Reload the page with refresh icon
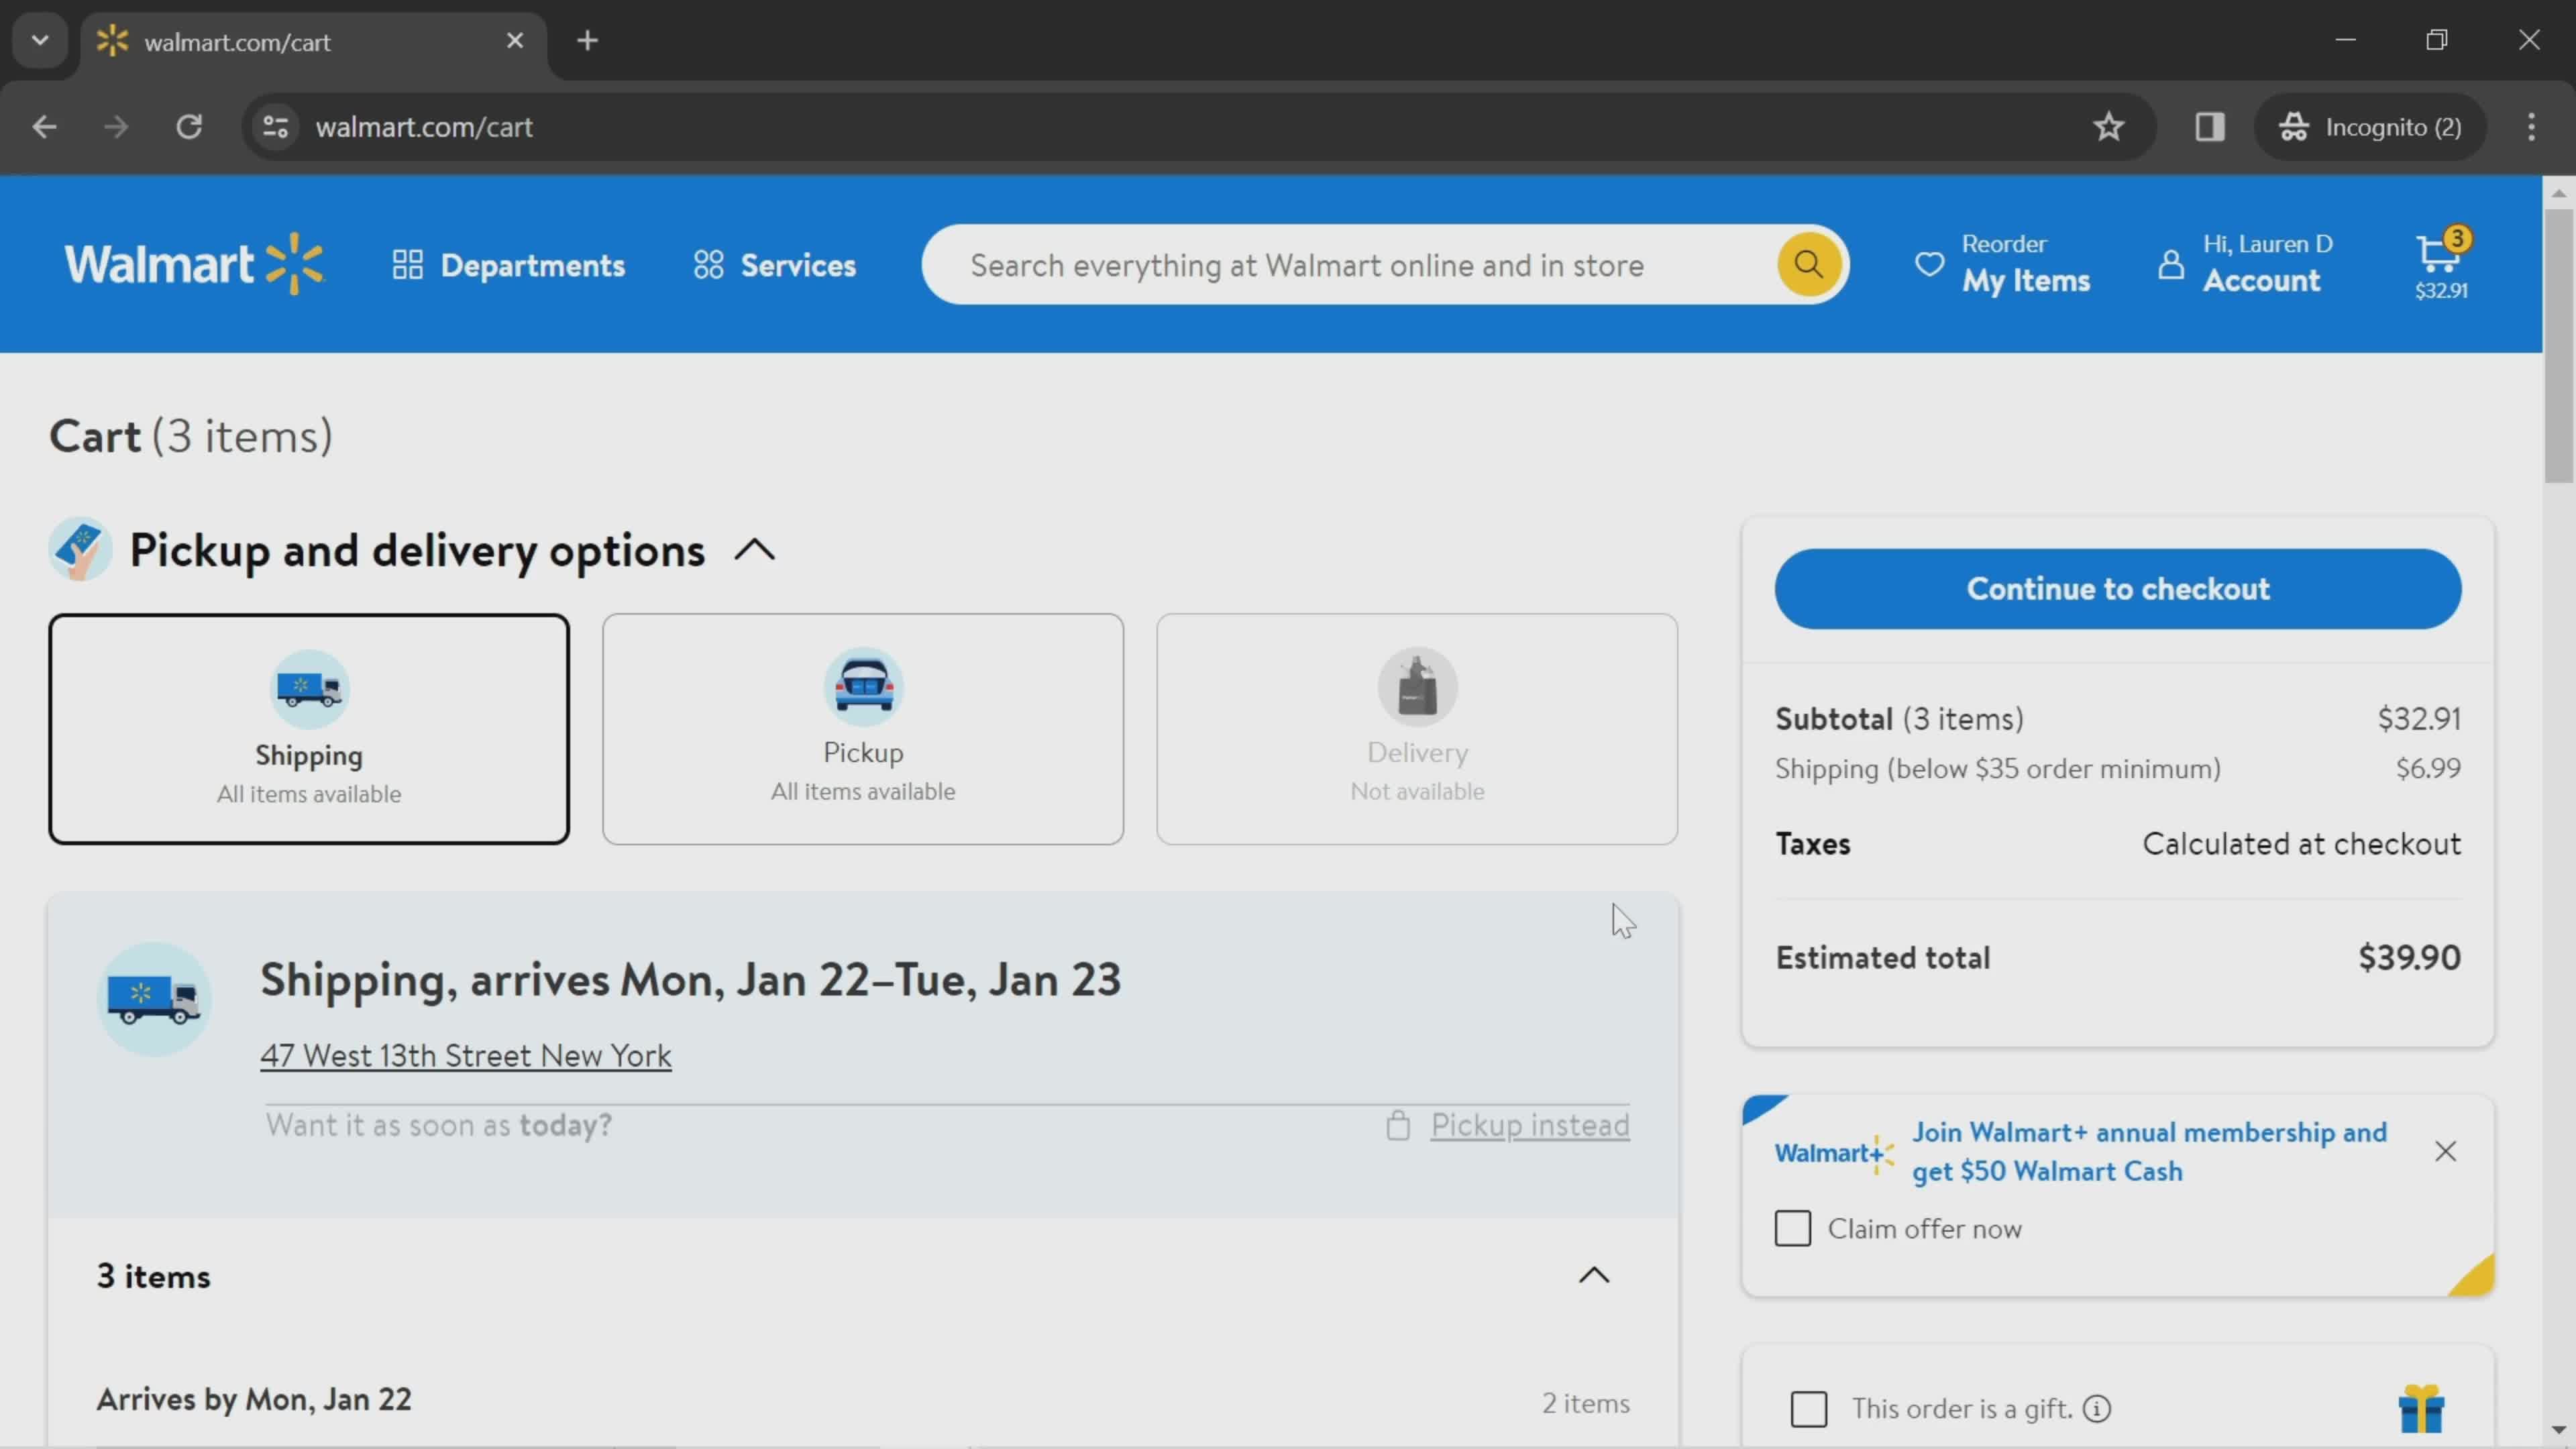 coord(189,127)
